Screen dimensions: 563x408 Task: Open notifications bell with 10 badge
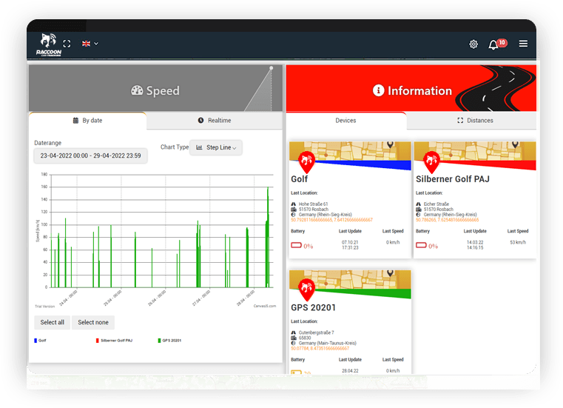(x=494, y=44)
